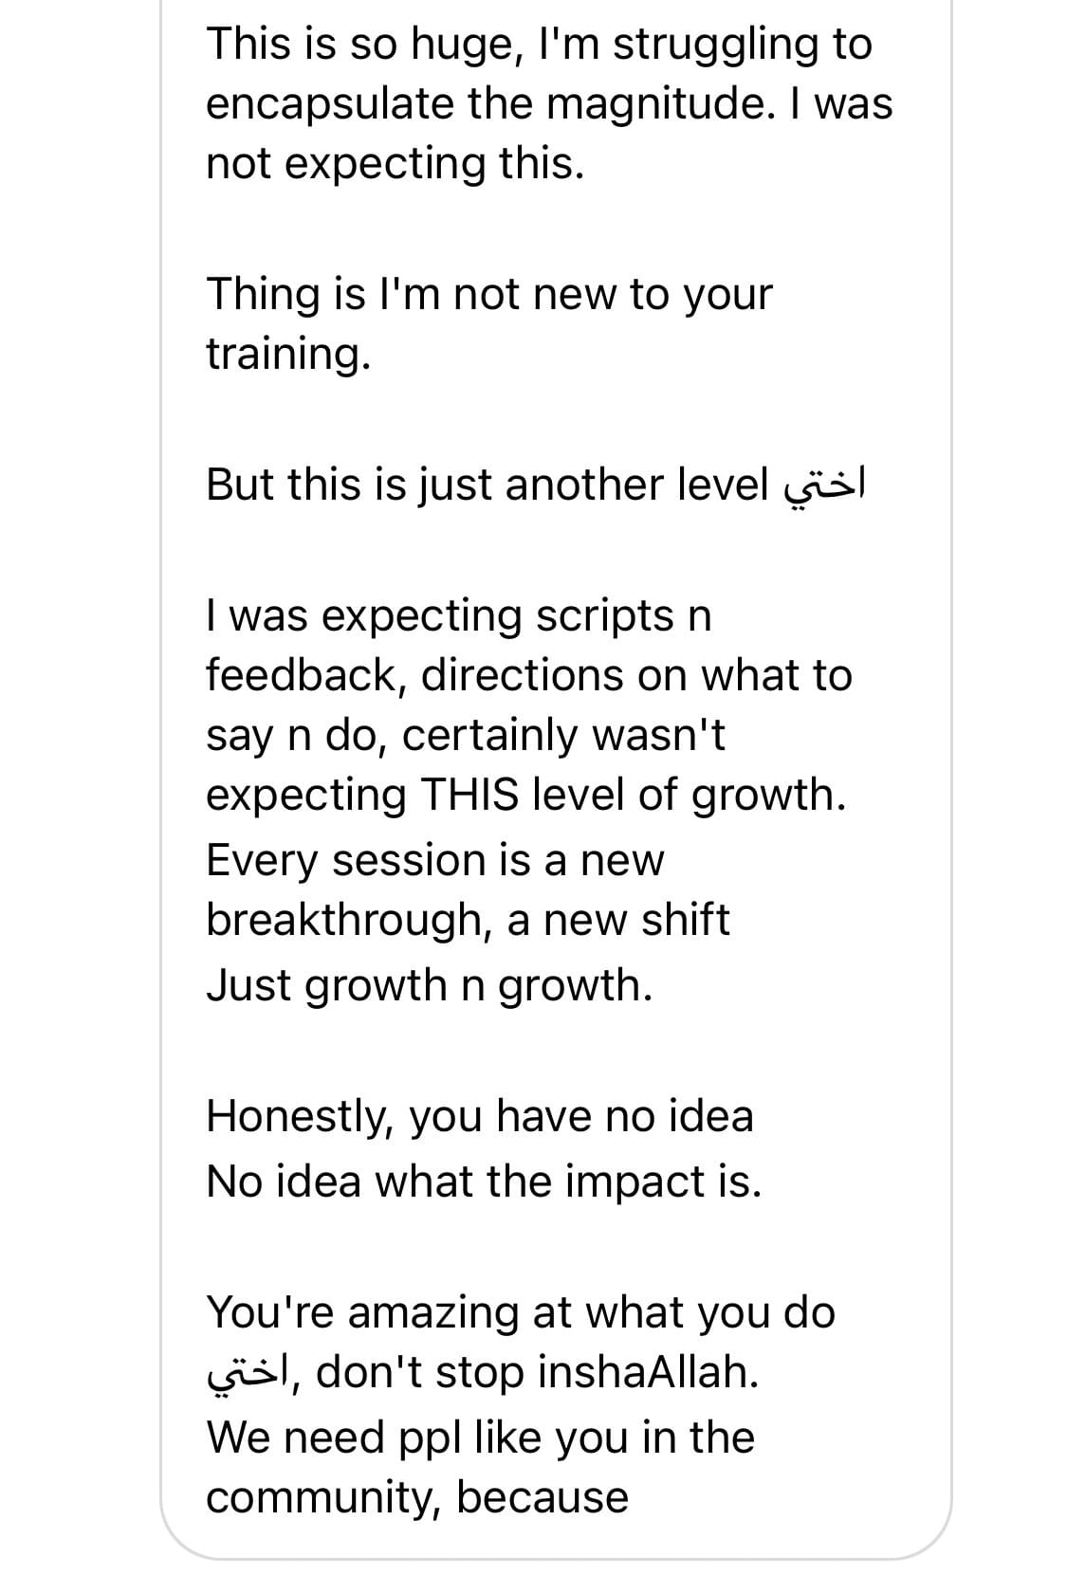Image resolution: width=1067 pixels, height=1575 pixels.
Task: Click the line starting "This is so huge"
Action: click(538, 44)
